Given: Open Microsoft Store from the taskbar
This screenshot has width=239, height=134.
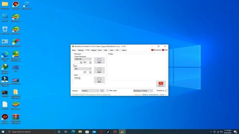Looking at the screenshot, I should (87, 132).
